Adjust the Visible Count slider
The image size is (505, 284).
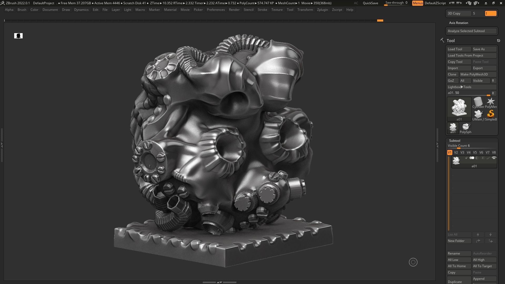472,146
